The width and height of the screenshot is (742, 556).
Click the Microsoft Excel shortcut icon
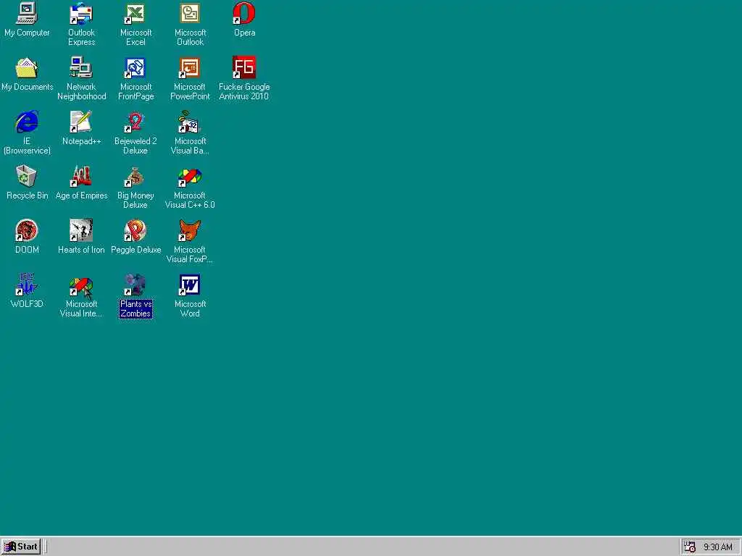pyautogui.click(x=136, y=14)
